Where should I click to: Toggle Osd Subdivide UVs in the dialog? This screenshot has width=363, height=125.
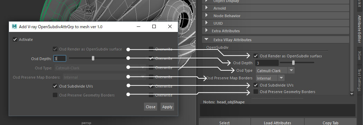pos(55,86)
